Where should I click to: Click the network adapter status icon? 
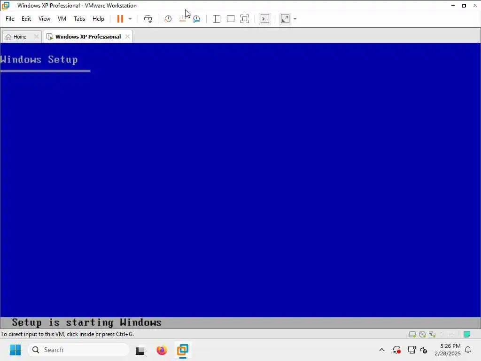click(432, 334)
